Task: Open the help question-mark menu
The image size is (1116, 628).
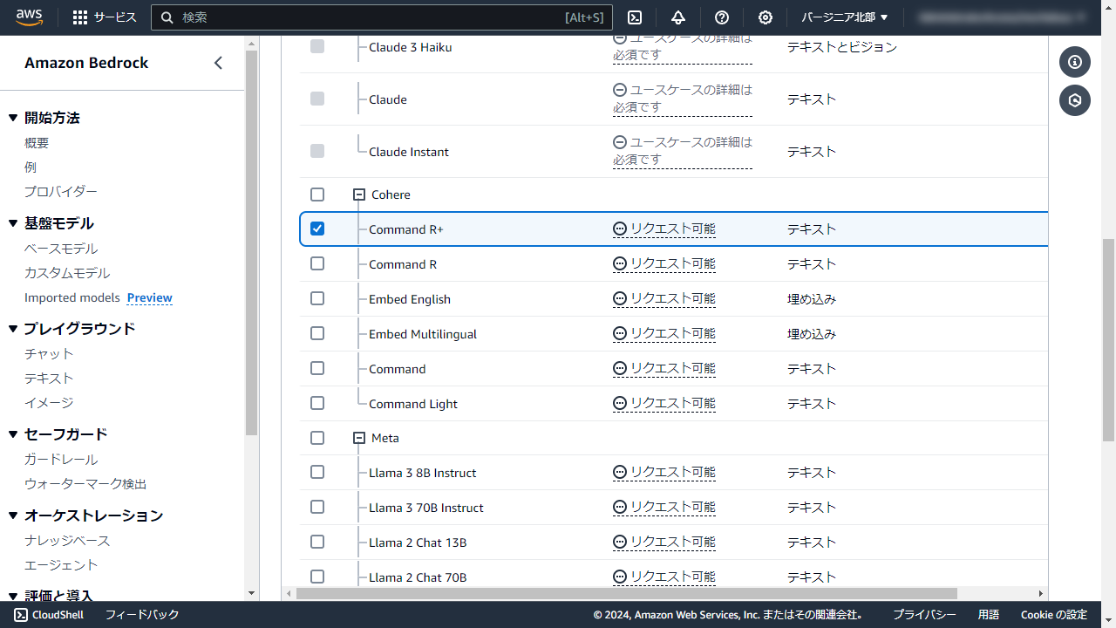Action: pos(722,17)
